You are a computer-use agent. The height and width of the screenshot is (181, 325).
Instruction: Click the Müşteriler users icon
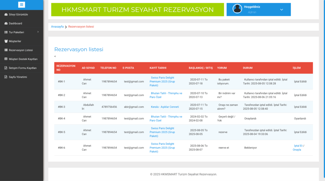pos(6,41)
